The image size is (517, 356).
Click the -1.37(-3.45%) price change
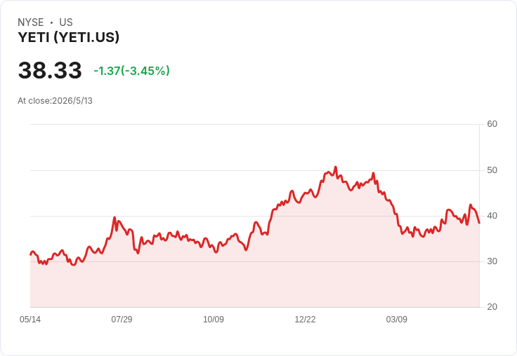pyautogui.click(x=131, y=71)
